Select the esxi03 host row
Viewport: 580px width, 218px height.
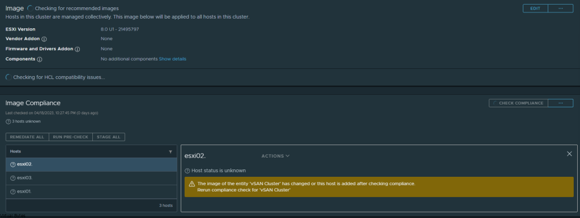tap(91, 178)
